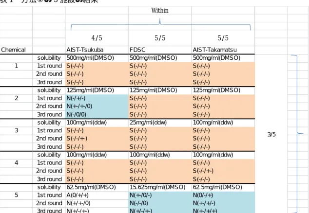The height and width of the screenshot is (213, 309).
Task: Select the S(-/-/+-) cell in chemical 3
Action: (x=97, y=139)
